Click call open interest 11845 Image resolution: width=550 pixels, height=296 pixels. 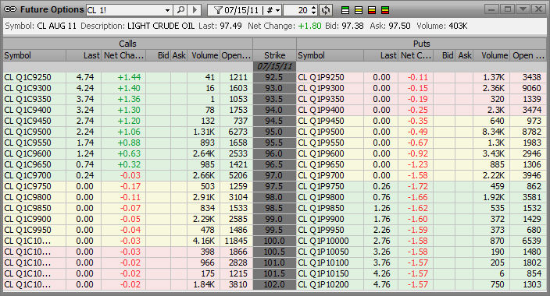coord(236,241)
